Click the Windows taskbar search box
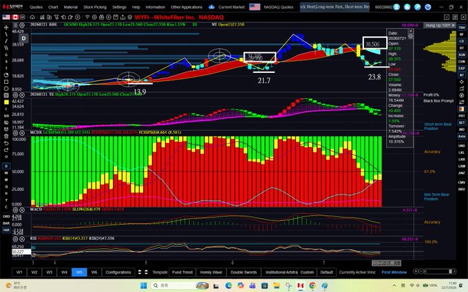Image resolution: width=468 pixels, height=292 pixels. point(180,285)
